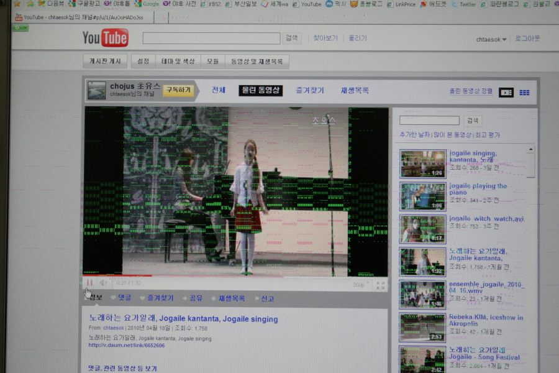Click the main YouTube search field
The height and width of the screenshot is (373, 559).
click(x=211, y=38)
